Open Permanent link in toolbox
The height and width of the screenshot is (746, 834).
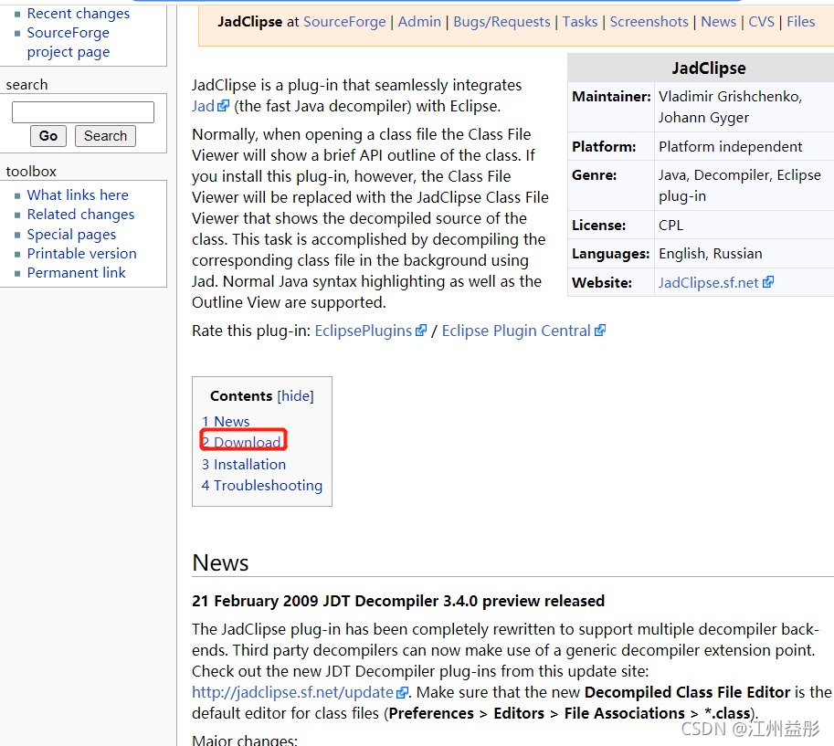(76, 273)
